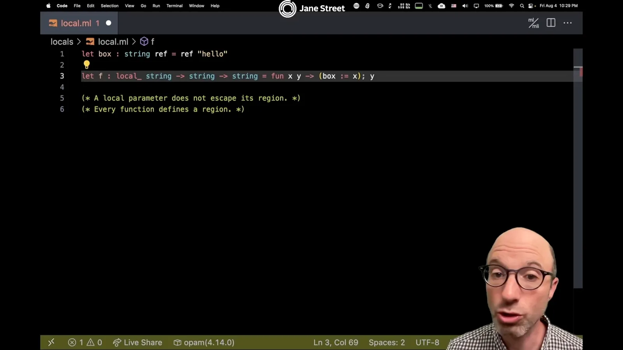Open the File menu
This screenshot has height=350, width=623.
coord(77,6)
